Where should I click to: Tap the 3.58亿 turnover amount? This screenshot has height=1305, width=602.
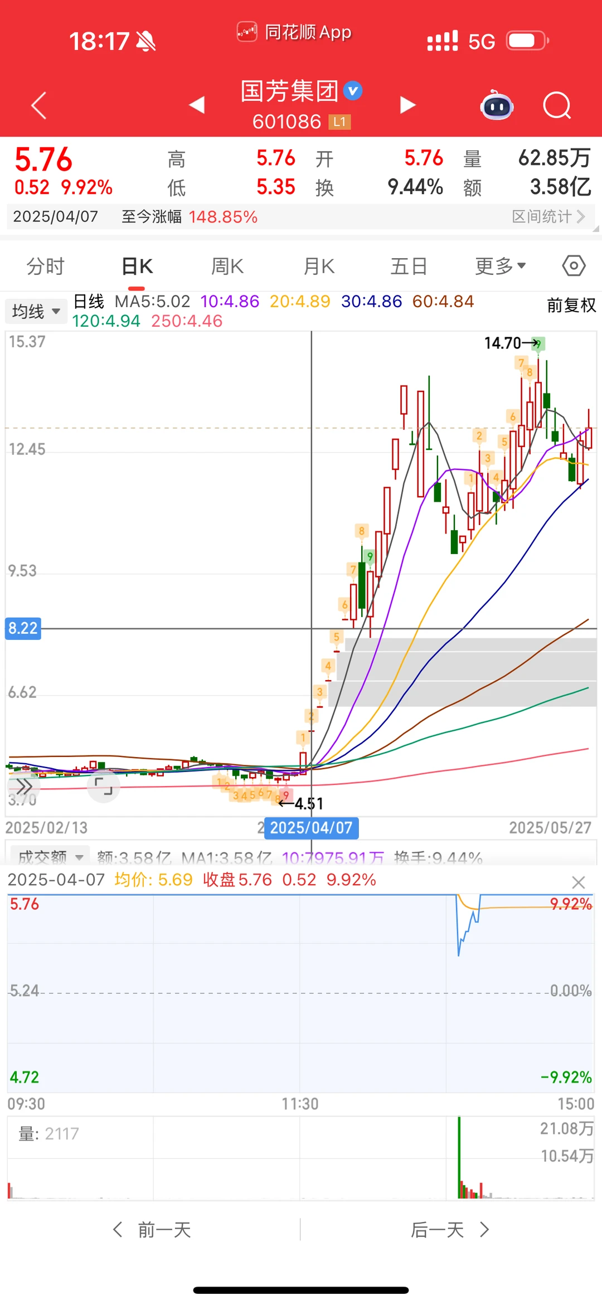(560, 187)
